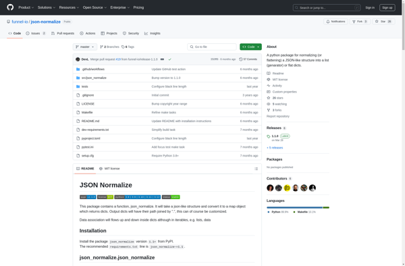This screenshot has width=405, height=266.
Task: Open the .github/workflows folder
Action: click(x=93, y=70)
